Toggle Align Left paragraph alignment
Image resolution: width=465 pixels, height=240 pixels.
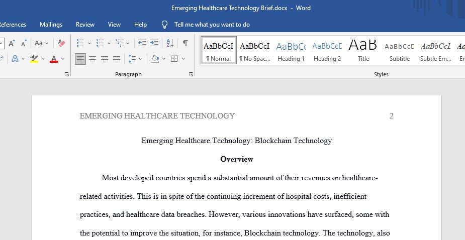(80, 59)
